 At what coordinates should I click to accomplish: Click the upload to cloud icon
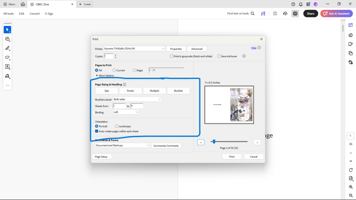point(285,14)
